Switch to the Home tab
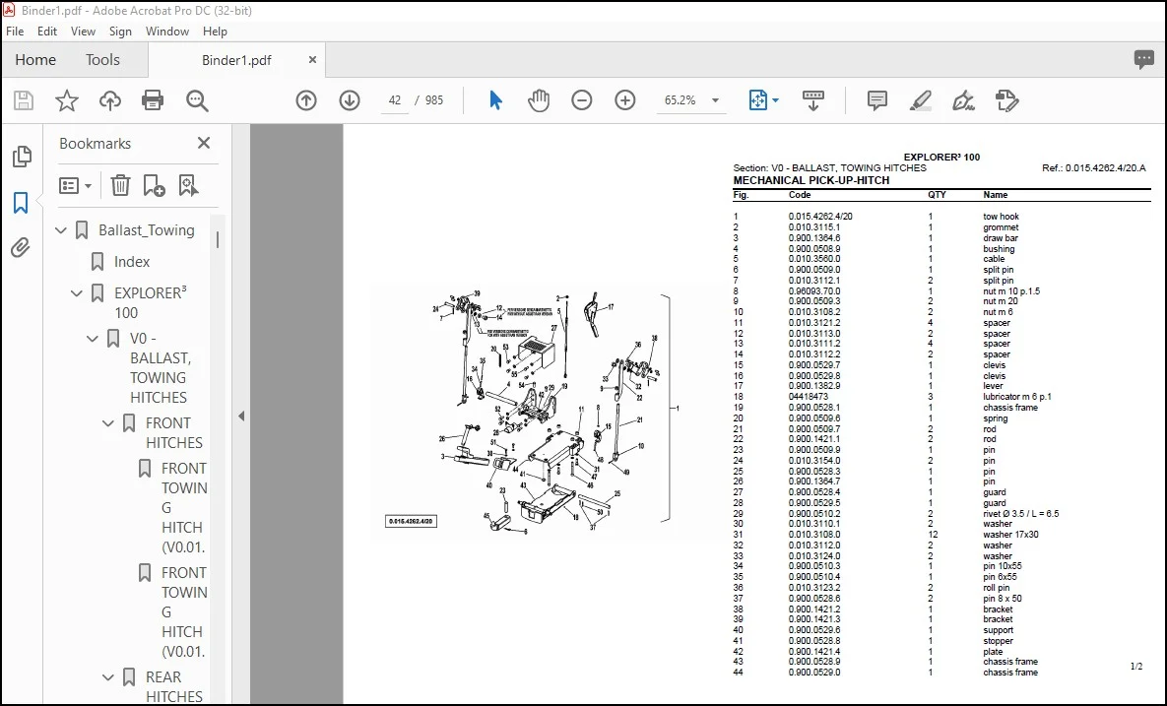The width and height of the screenshot is (1167, 706). (x=35, y=59)
